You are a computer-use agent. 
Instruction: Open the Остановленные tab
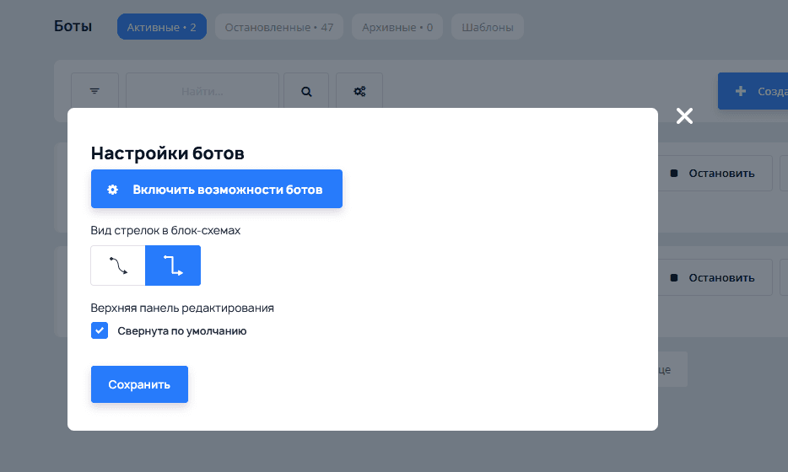coord(278,27)
